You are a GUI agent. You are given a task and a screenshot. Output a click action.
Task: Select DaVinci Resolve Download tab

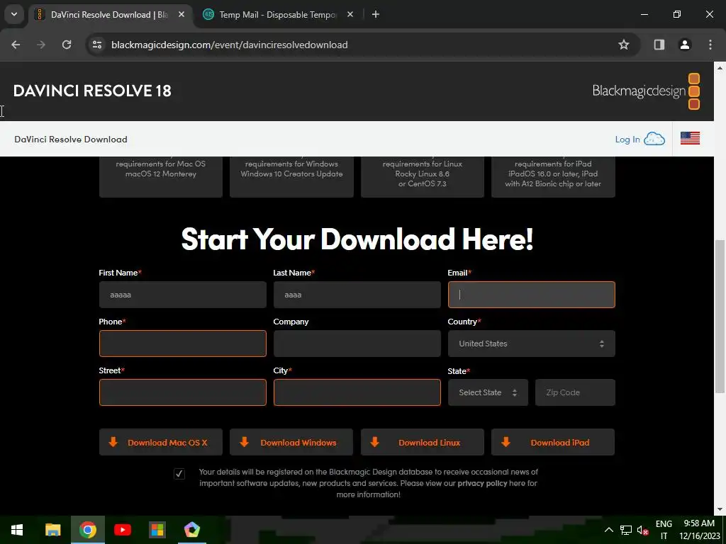coord(108,14)
